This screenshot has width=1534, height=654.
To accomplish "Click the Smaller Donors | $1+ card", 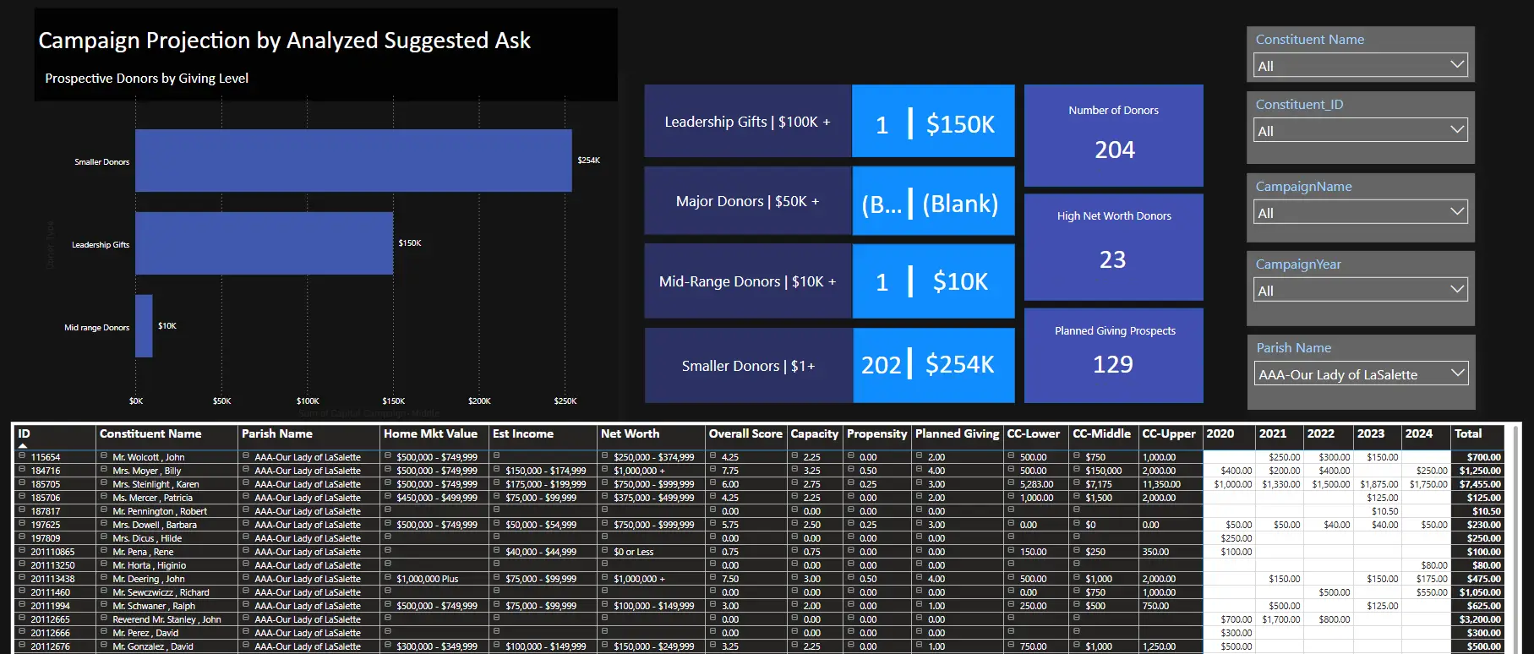I will [748, 366].
